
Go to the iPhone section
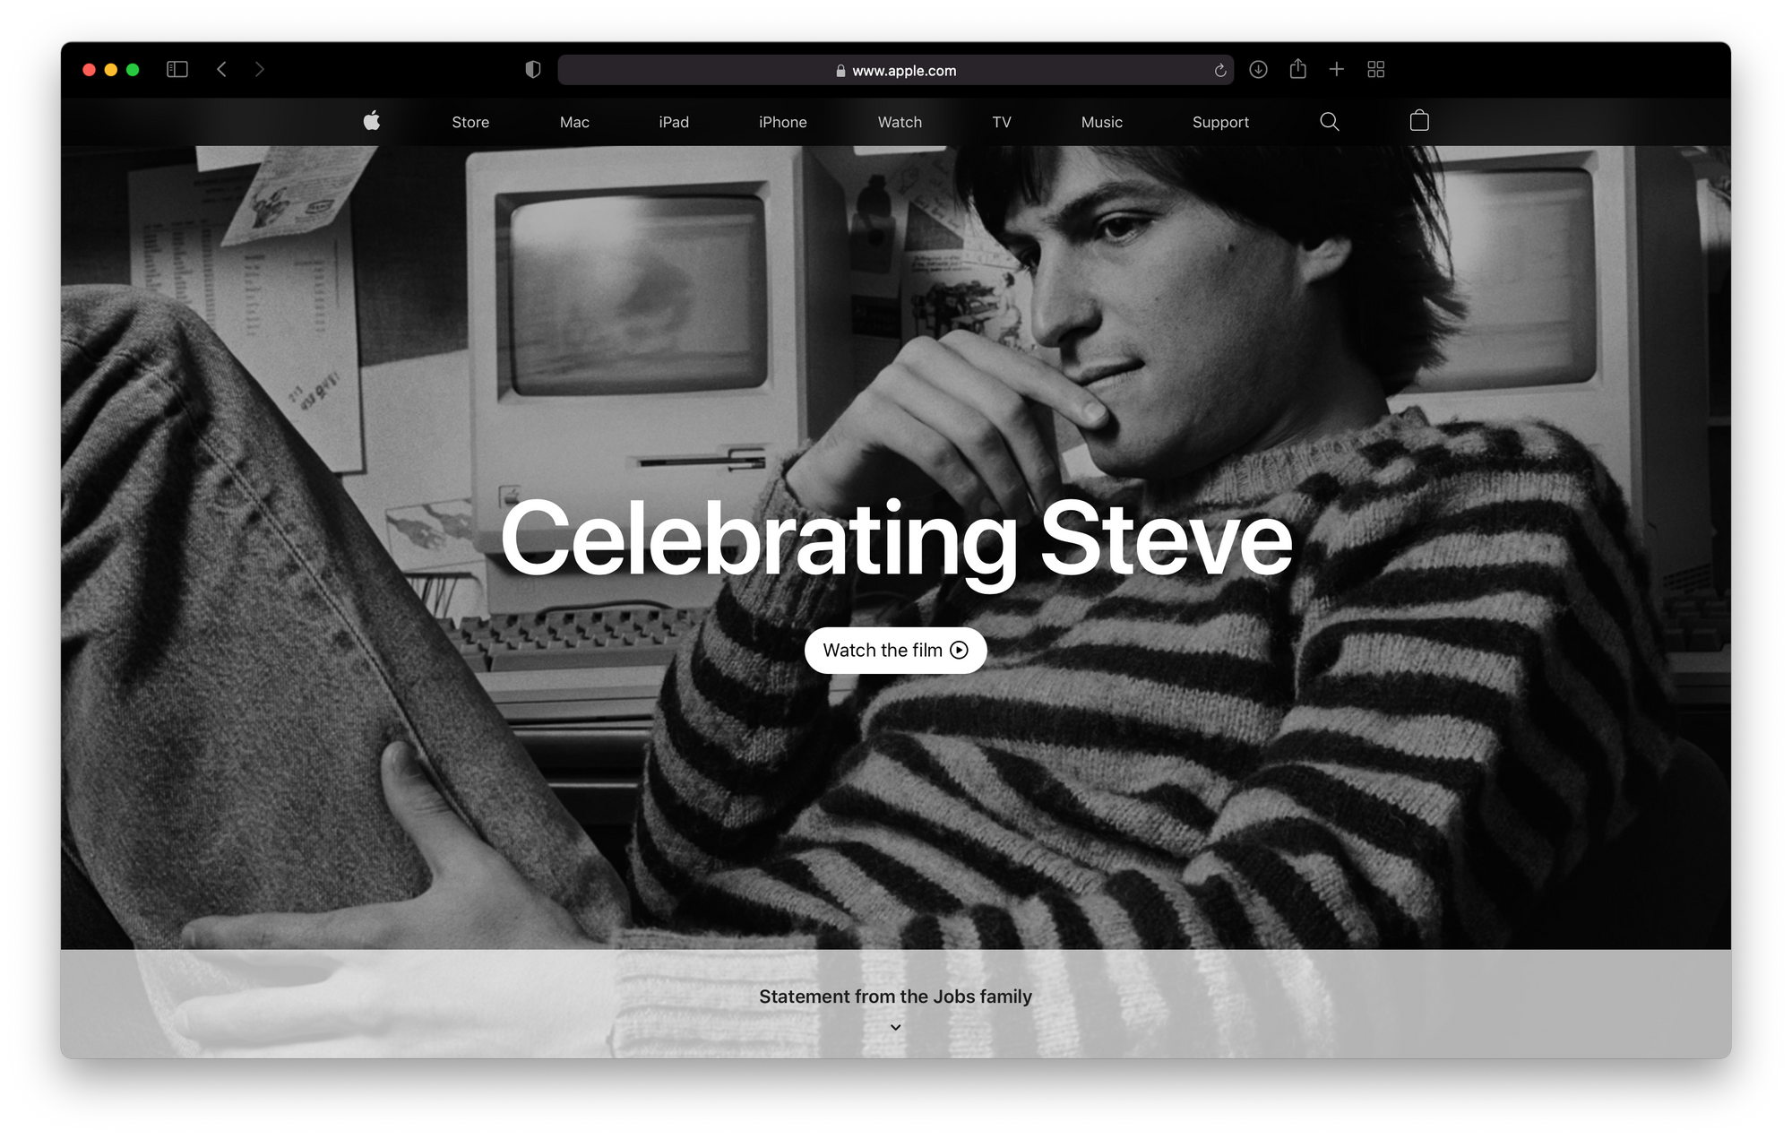pyautogui.click(x=783, y=122)
